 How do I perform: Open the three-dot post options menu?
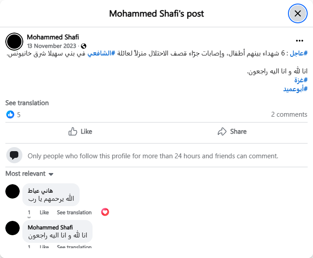(300, 40)
